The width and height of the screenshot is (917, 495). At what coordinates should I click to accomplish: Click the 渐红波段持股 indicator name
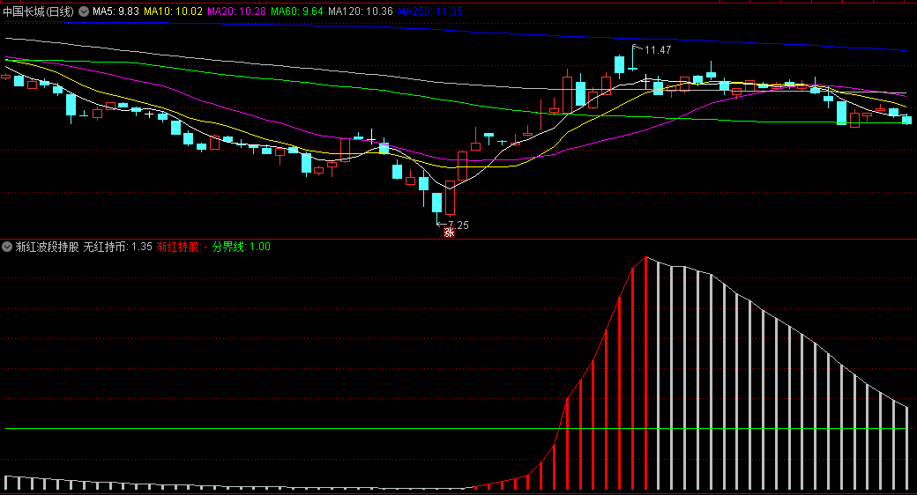click(x=48, y=247)
